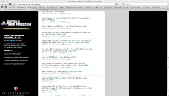The height and width of the screenshot is (96, 169).
Task: Click the #ATLBeat hashtag in Chalupny limping tweet
Action: click(x=51, y=20)
